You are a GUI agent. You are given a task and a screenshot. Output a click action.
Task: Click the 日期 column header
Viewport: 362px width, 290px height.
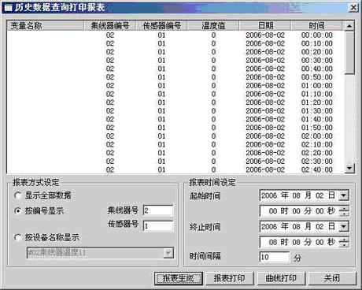(x=265, y=26)
